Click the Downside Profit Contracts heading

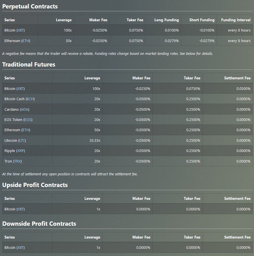coord(39,224)
